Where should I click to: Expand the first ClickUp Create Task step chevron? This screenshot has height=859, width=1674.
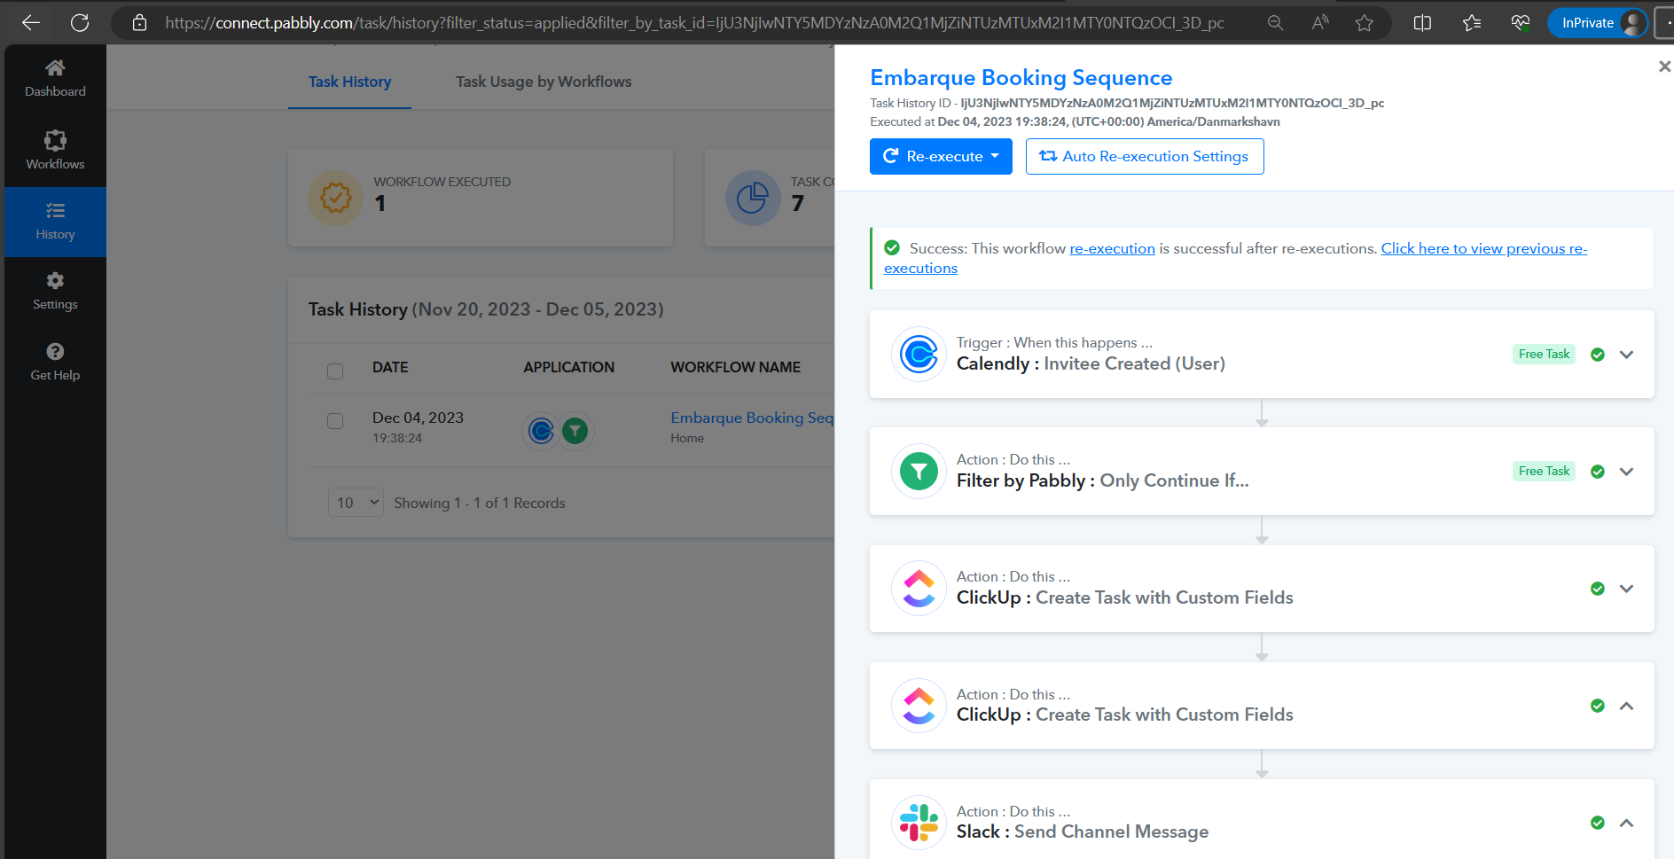tap(1626, 589)
